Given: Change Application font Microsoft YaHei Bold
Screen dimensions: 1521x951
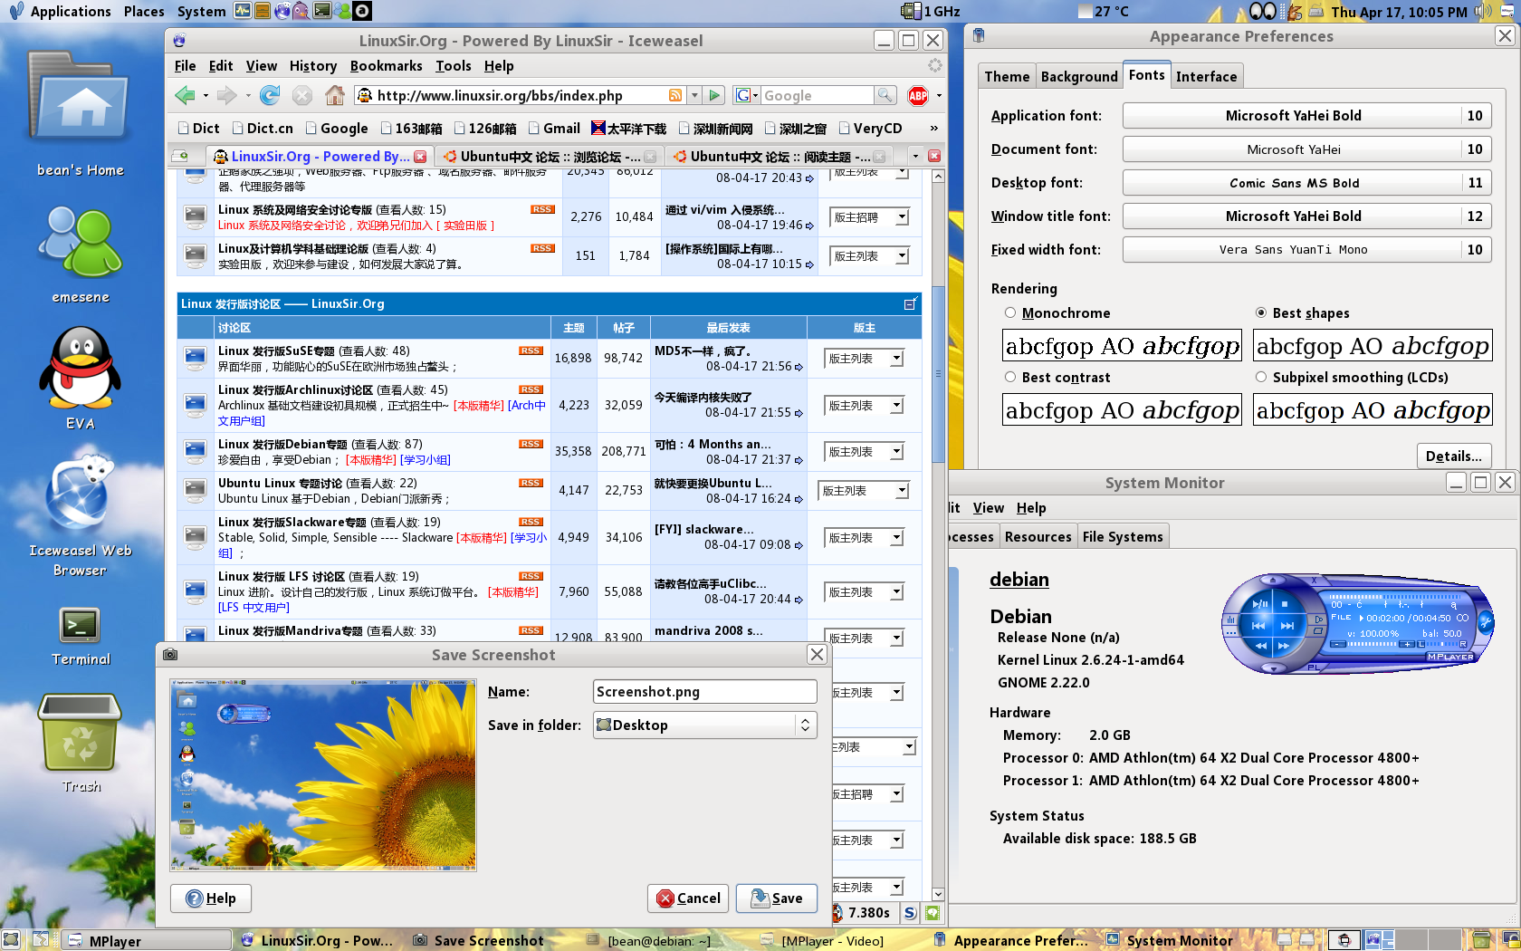Looking at the screenshot, I should click(1307, 115).
